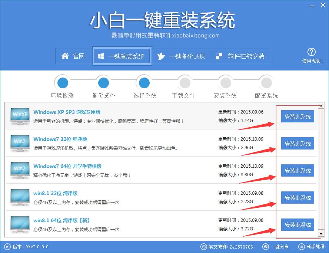Screen dimensions: 329x253
Task: Open the 软件在线安装 tab
Action: coord(240,56)
